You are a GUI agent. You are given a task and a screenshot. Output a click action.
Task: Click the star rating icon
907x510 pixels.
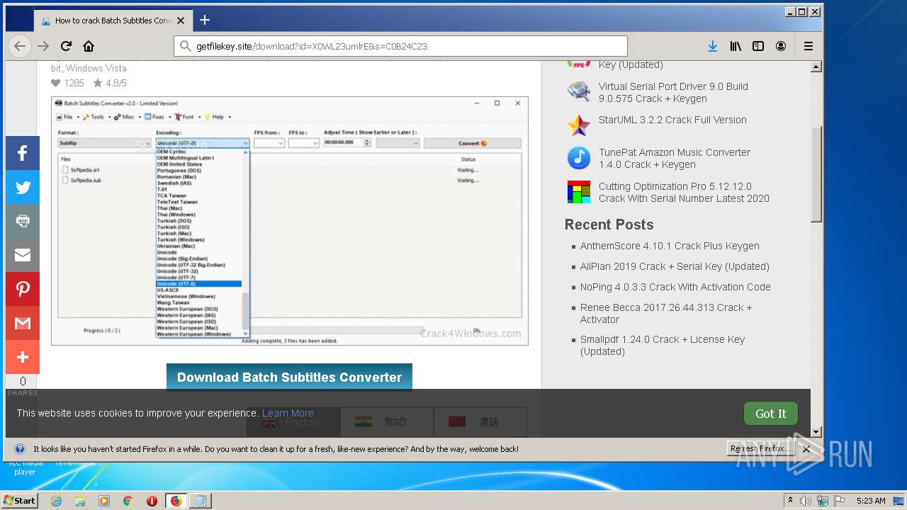coord(98,83)
